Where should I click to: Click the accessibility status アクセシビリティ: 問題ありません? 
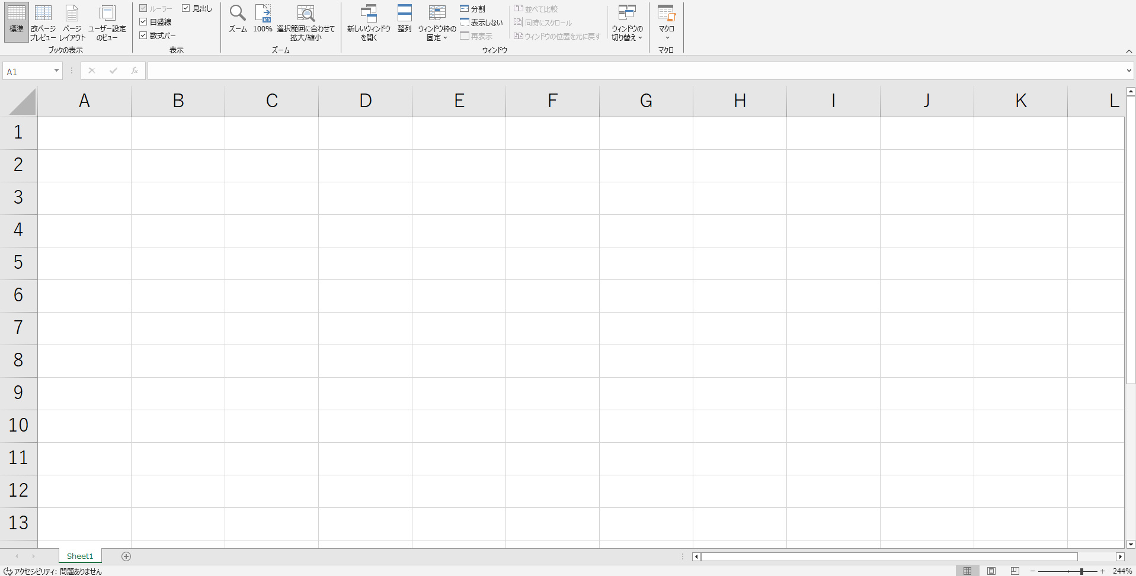click(53, 571)
